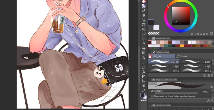Select transparent color below the toolbar swatches

(x=144, y=101)
